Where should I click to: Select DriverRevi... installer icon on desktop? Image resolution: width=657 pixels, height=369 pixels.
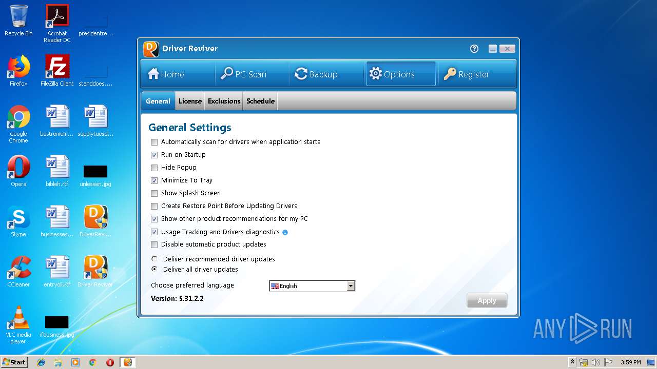pyautogui.click(x=95, y=221)
